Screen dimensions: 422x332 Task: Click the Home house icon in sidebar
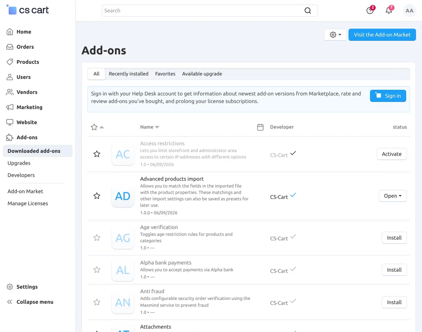tap(10, 32)
